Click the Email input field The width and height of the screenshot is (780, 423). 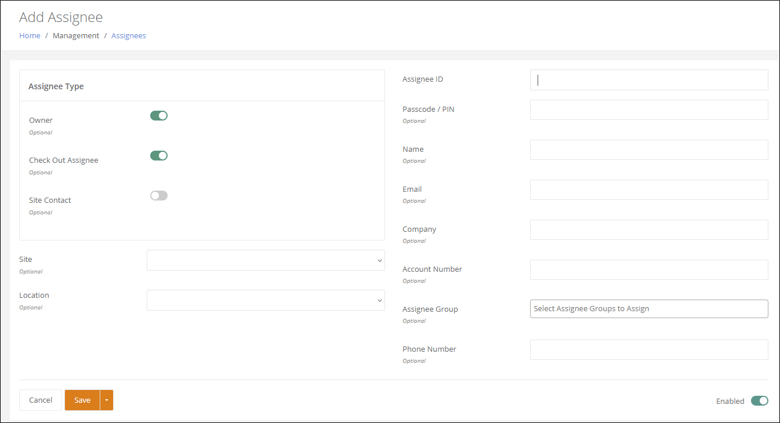coord(649,189)
